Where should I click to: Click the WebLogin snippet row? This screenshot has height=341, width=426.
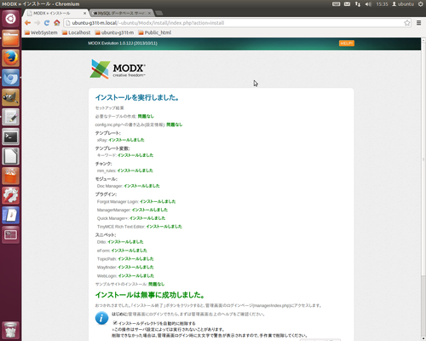(125, 275)
